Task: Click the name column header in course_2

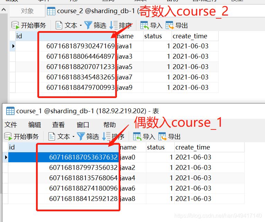Action: pyautogui.click(x=130, y=36)
